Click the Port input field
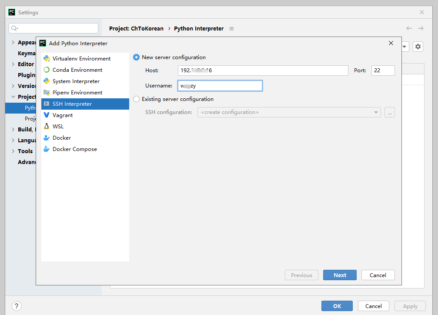 (383, 70)
